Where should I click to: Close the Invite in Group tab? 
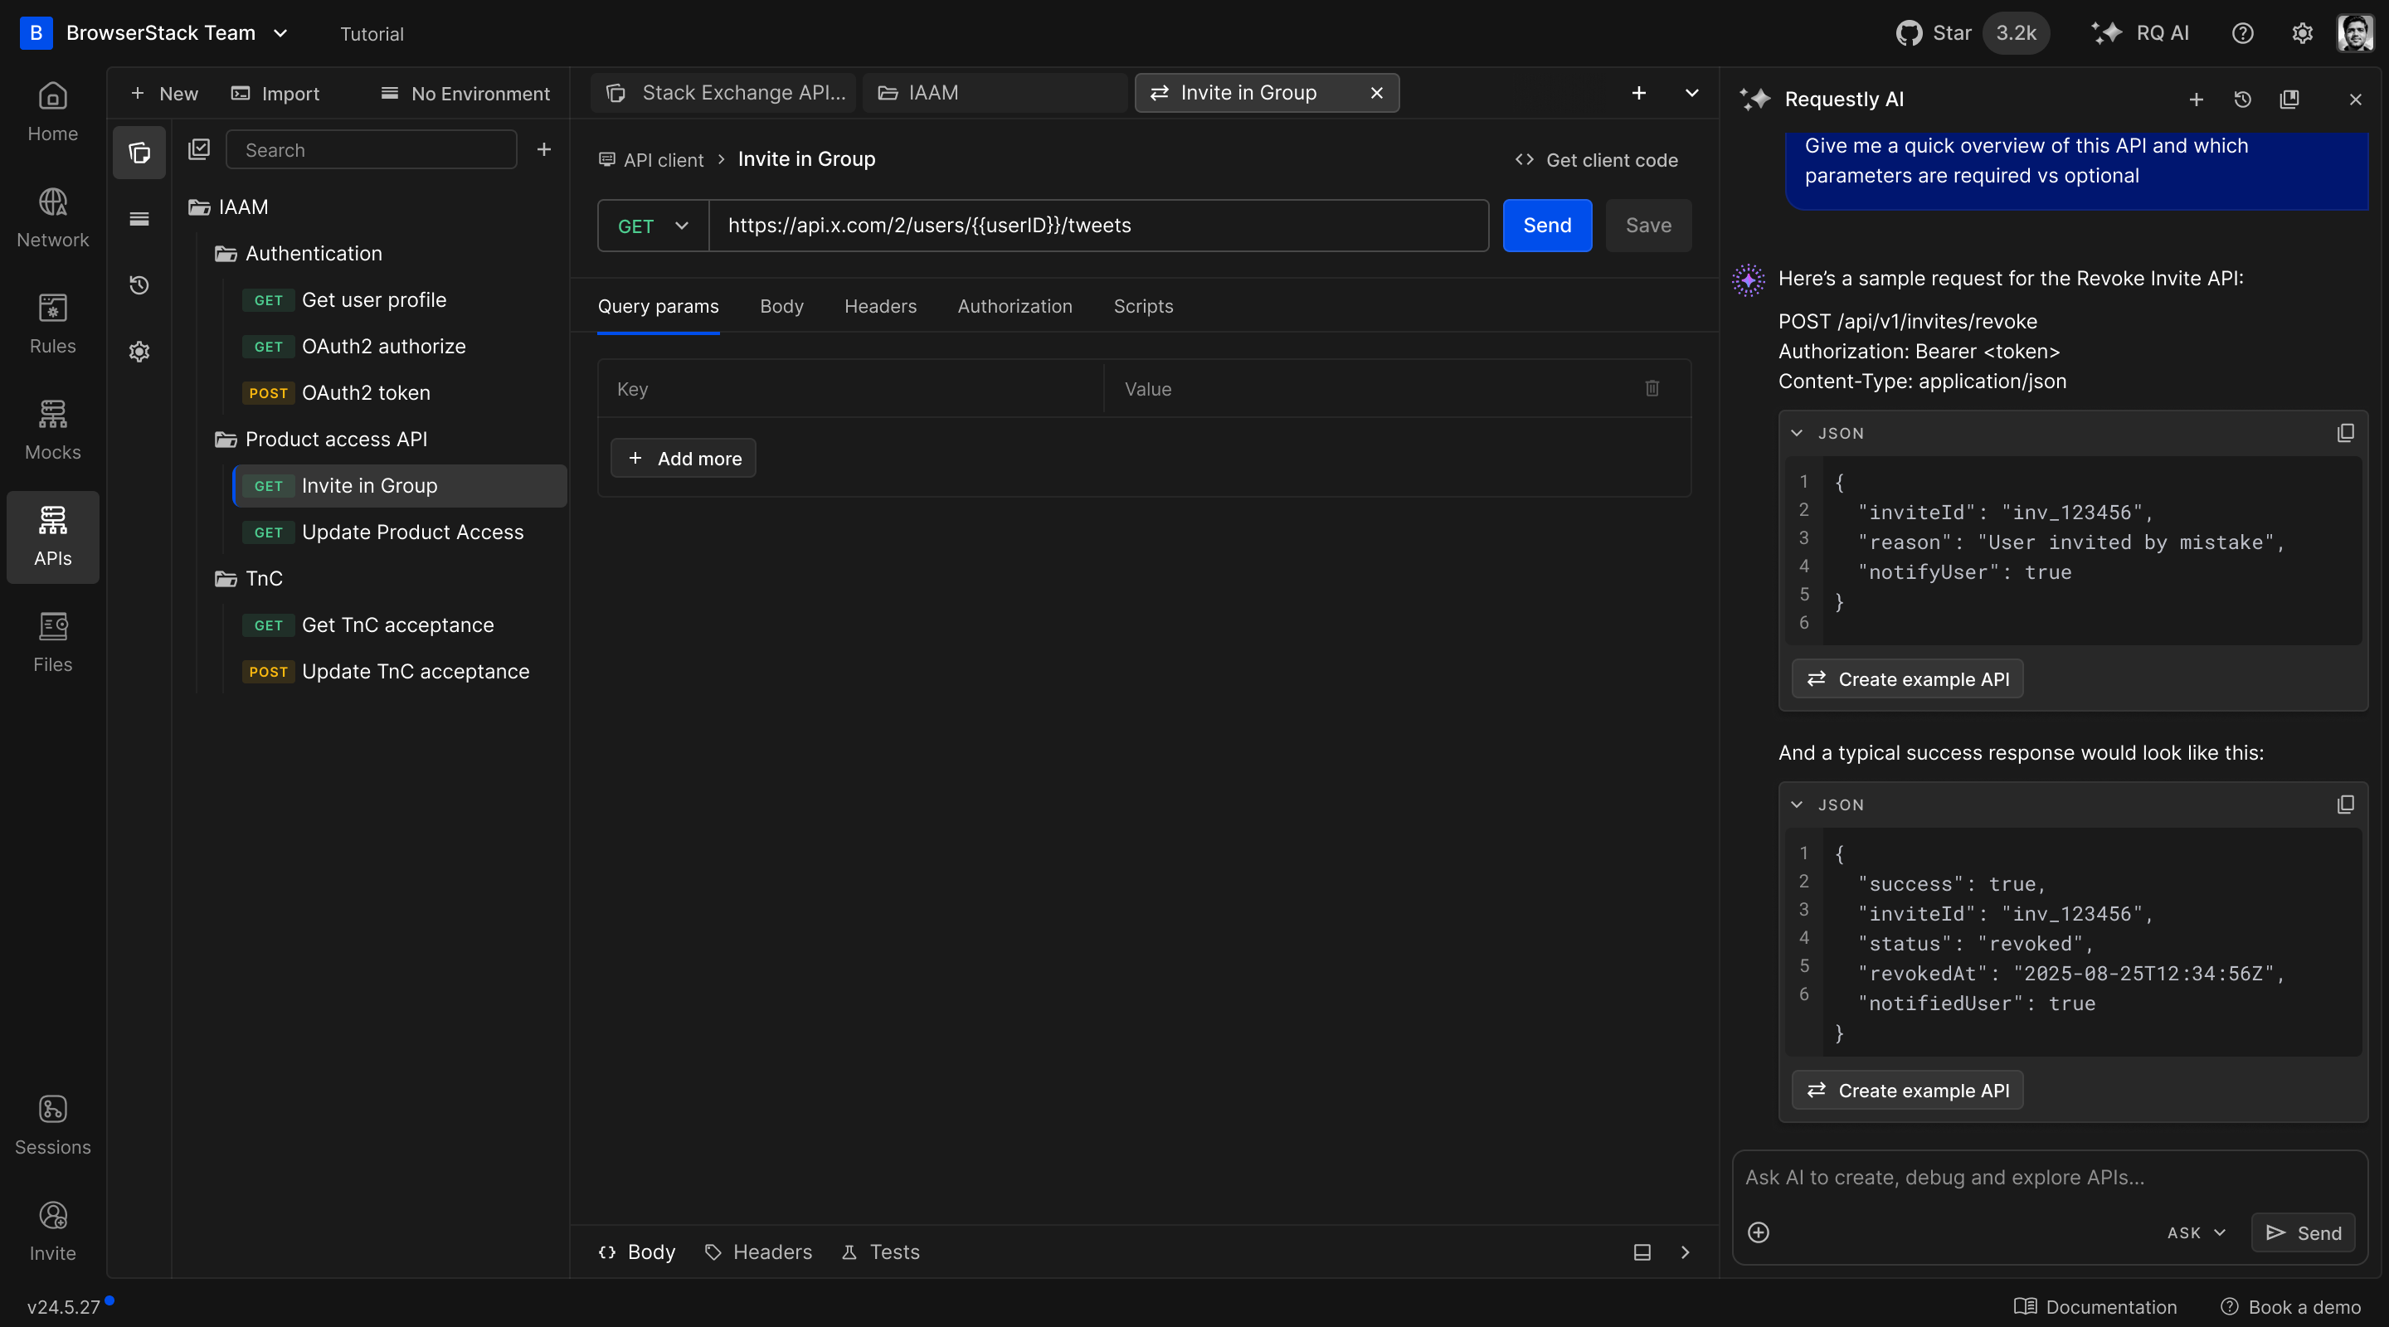[1376, 93]
